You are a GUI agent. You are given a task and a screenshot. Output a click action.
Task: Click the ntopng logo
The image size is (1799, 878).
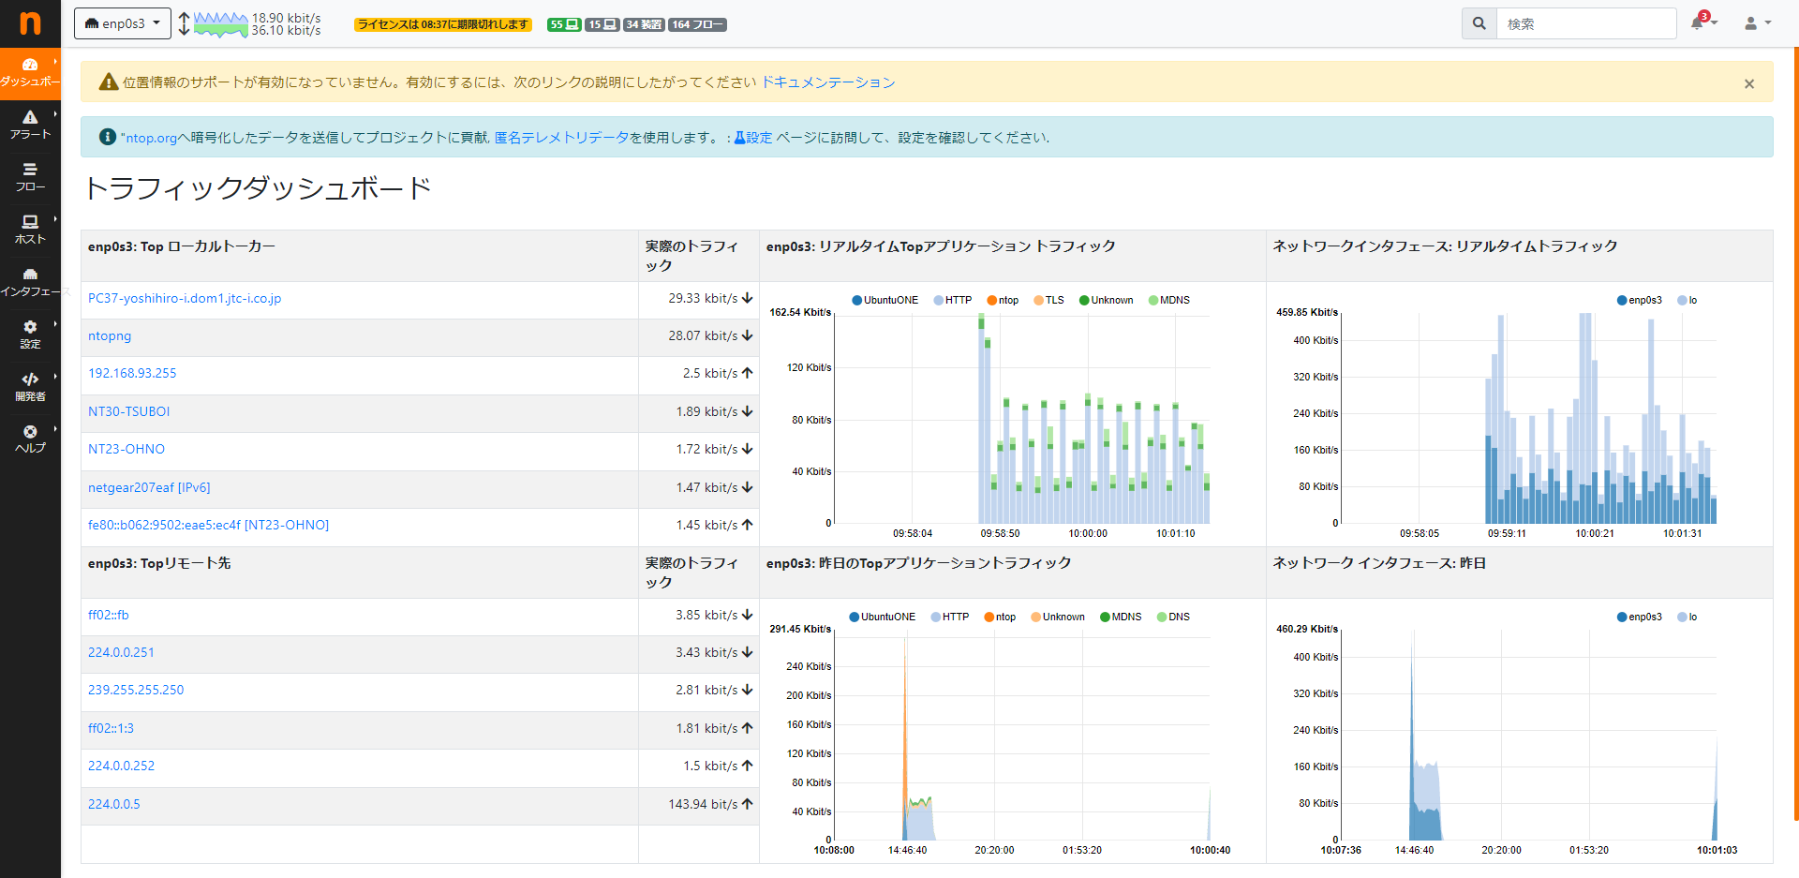point(30,23)
